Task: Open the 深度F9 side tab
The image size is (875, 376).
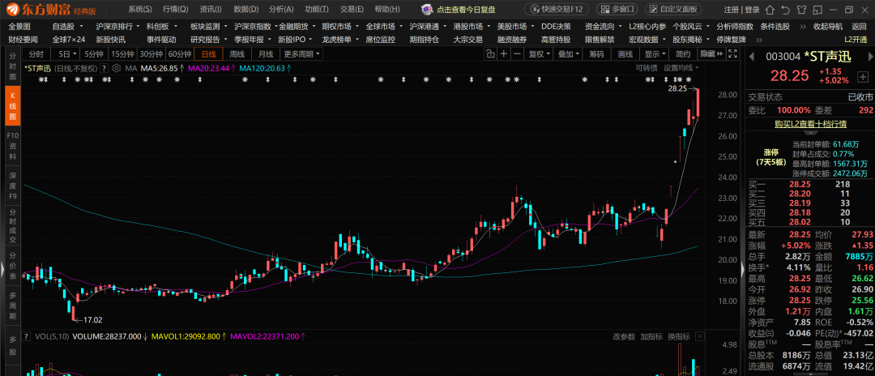Action: pyautogui.click(x=12, y=186)
